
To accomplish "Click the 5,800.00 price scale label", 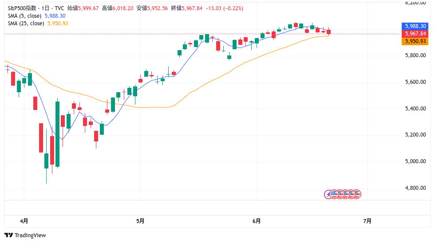I will (x=415, y=55).
